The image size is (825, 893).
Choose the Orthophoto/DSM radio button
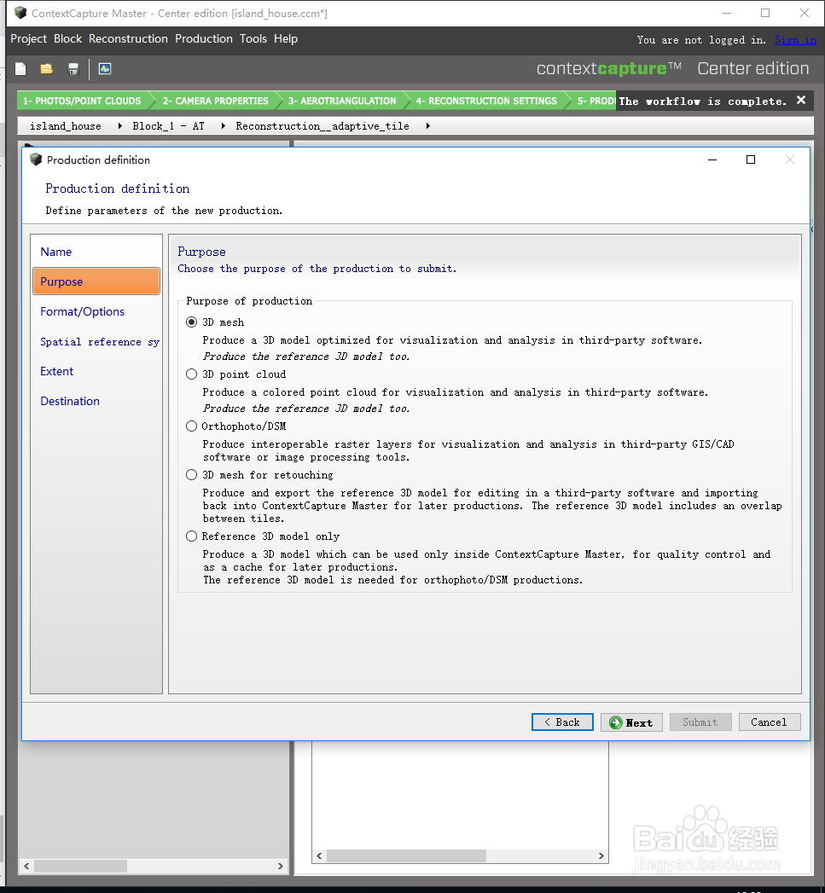click(x=192, y=426)
